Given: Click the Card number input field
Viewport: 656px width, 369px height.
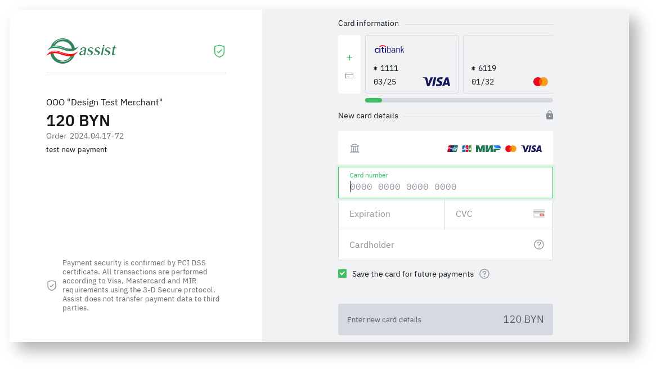Looking at the screenshot, I should click(x=446, y=186).
